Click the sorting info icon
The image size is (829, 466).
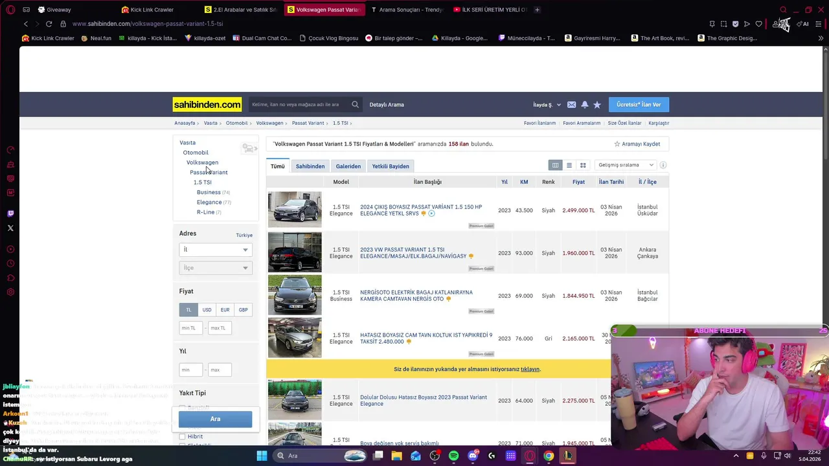[x=663, y=165]
